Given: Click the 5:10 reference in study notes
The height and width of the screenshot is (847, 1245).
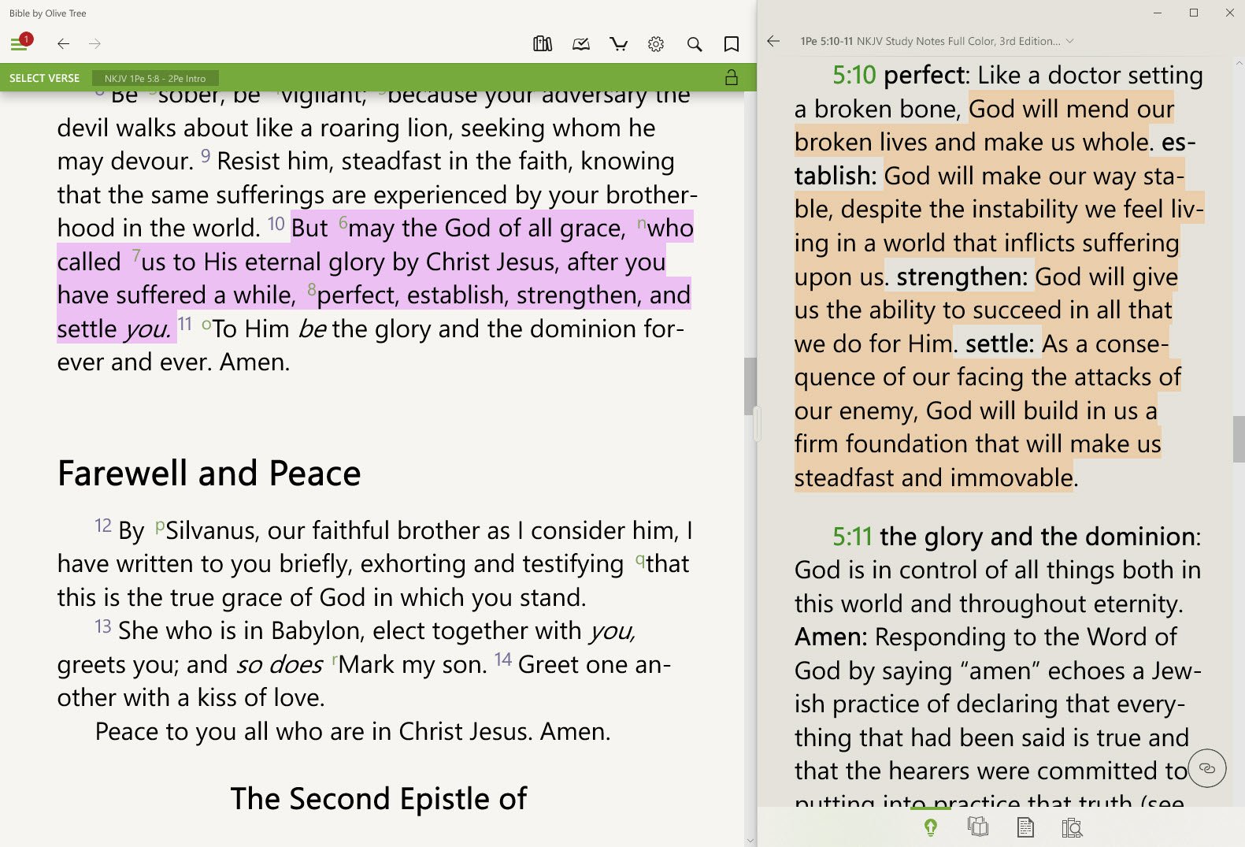Looking at the screenshot, I should tap(854, 75).
